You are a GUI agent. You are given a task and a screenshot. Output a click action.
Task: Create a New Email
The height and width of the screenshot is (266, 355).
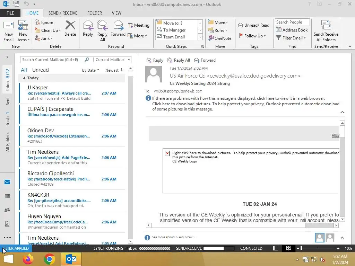click(9, 31)
